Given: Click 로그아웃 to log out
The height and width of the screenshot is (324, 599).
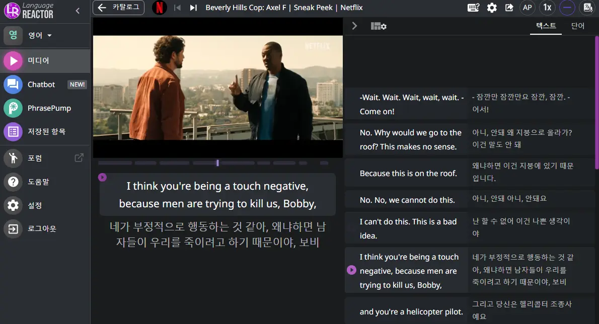Looking at the screenshot, I should pyautogui.click(x=45, y=228).
